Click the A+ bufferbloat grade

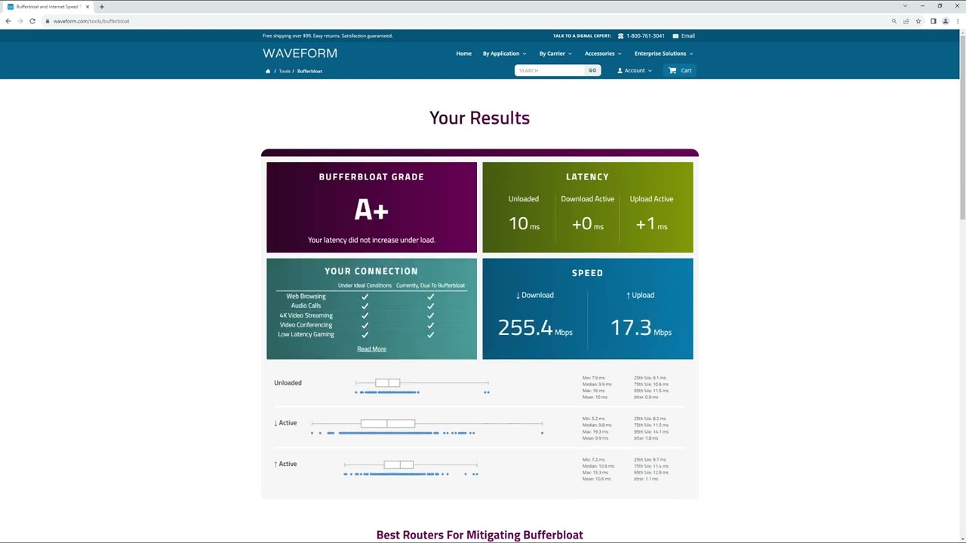point(371,210)
